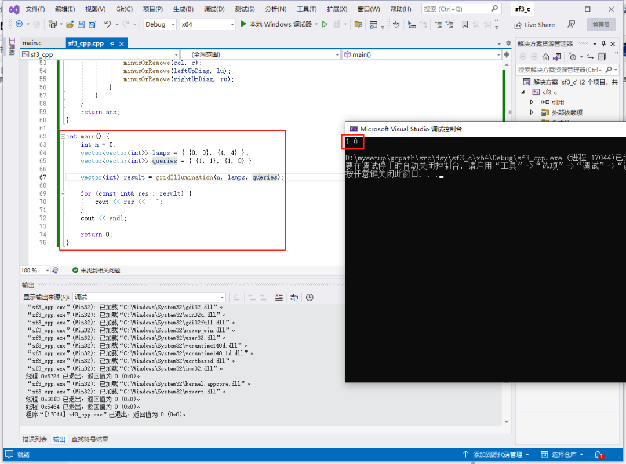The height and width of the screenshot is (464, 626).
Task: Click the IntelliCode icon beside the zoom box
Action: (56, 270)
